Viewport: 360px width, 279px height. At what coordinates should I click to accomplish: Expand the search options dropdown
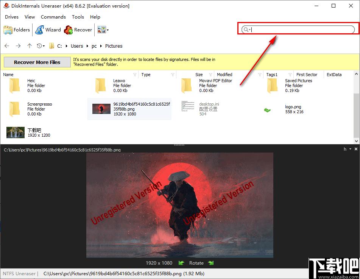[249, 30]
